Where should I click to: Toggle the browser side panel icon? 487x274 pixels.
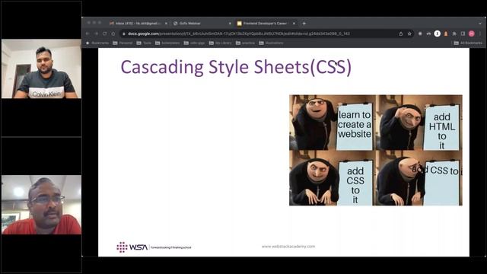click(463, 33)
